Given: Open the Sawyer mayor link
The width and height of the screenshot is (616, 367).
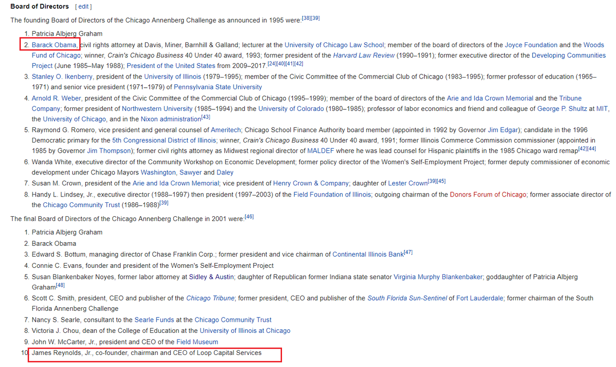Looking at the screenshot, I should point(191,172).
